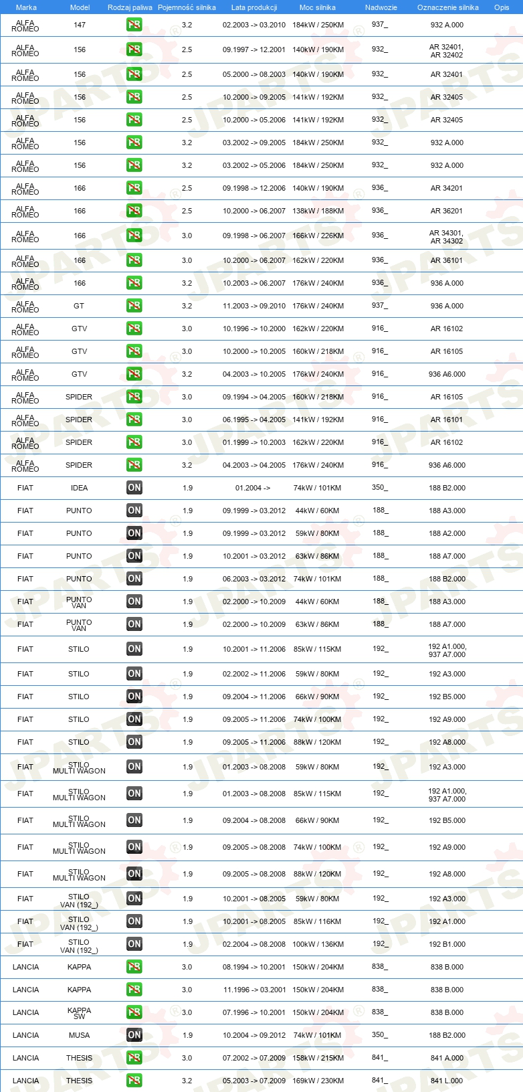Click the PB icon in GTV AR 16102 row
The width and height of the screenshot is (523, 1092).
click(x=134, y=329)
